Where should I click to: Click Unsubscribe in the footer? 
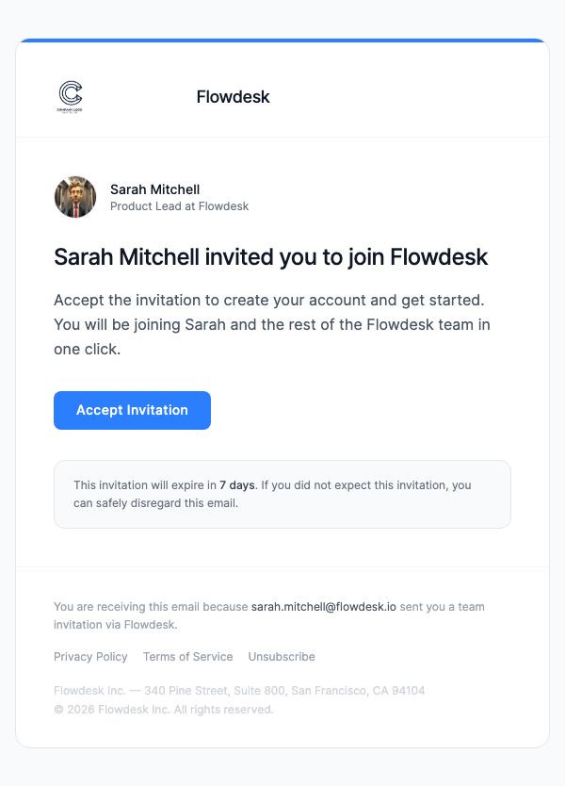[281, 657]
